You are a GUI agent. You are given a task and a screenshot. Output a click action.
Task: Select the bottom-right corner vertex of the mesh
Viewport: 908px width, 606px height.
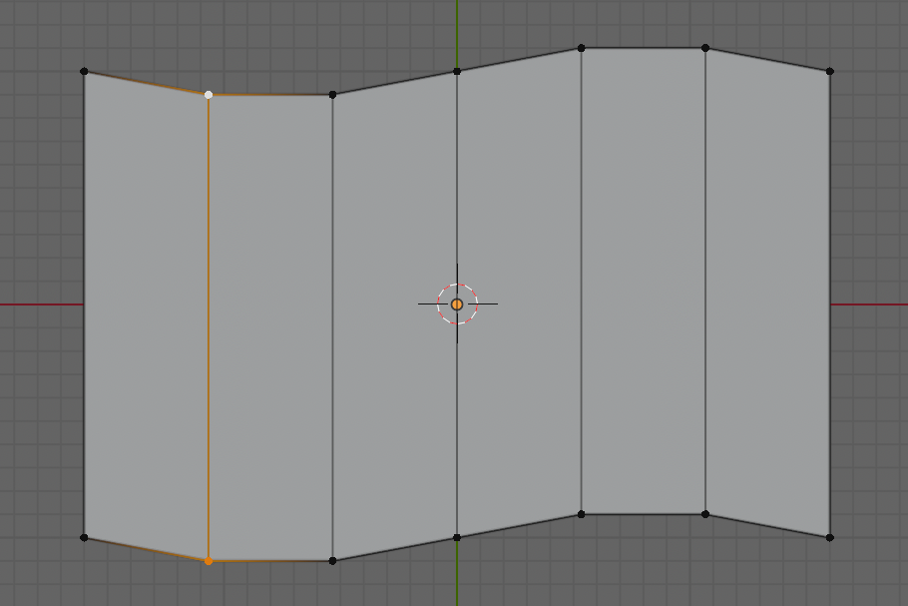(x=829, y=537)
